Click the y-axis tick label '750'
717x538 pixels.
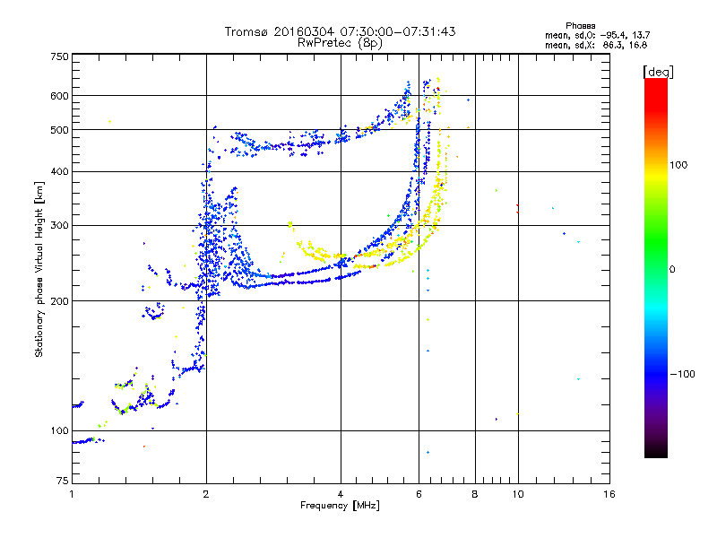[x=59, y=56]
